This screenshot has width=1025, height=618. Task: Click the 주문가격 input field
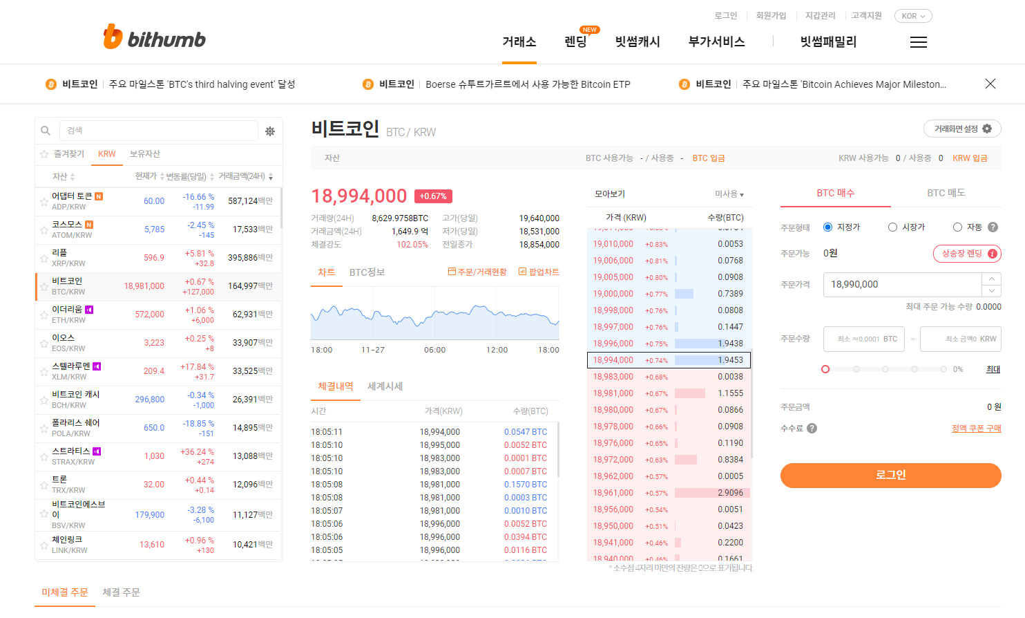902,285
